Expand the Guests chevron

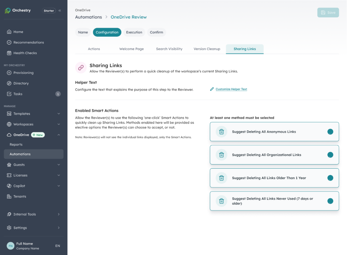click(59, 165)
